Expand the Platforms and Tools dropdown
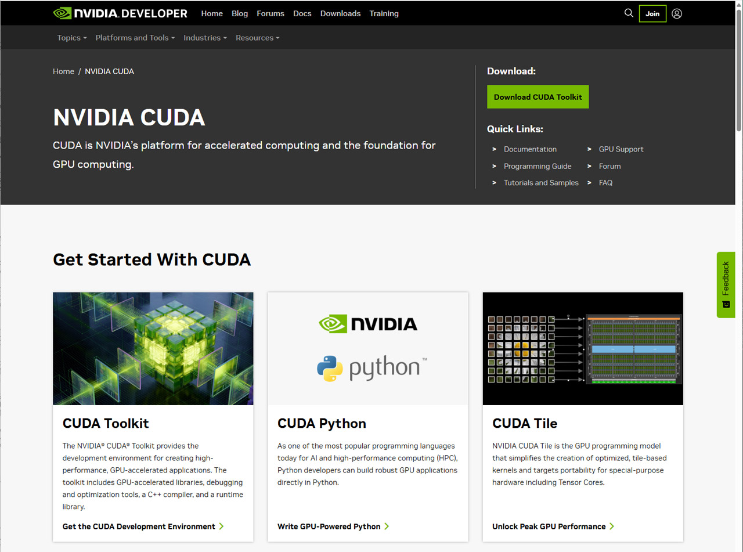Image resolution: width=743 pixels, height=552 pixels. coord(135,38)
